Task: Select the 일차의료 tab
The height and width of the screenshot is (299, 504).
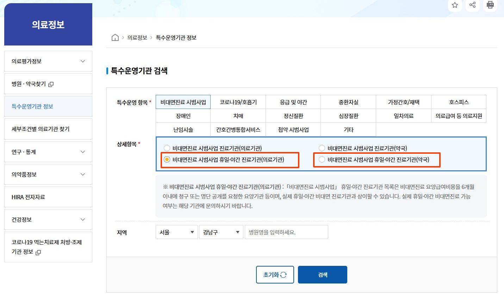Action: point(404,116)
